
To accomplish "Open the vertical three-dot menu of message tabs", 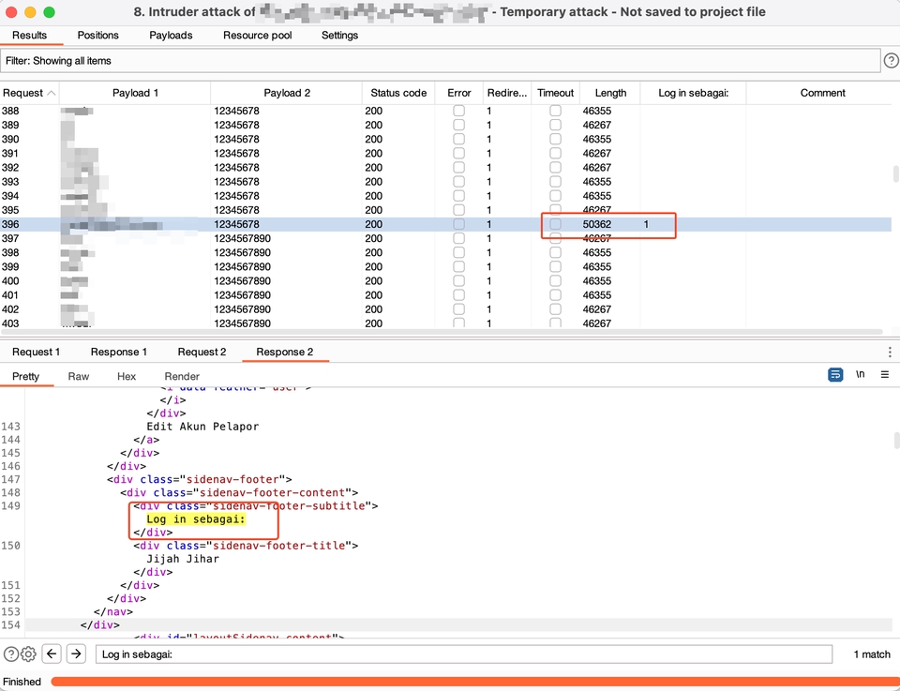I will pos(890,352).
